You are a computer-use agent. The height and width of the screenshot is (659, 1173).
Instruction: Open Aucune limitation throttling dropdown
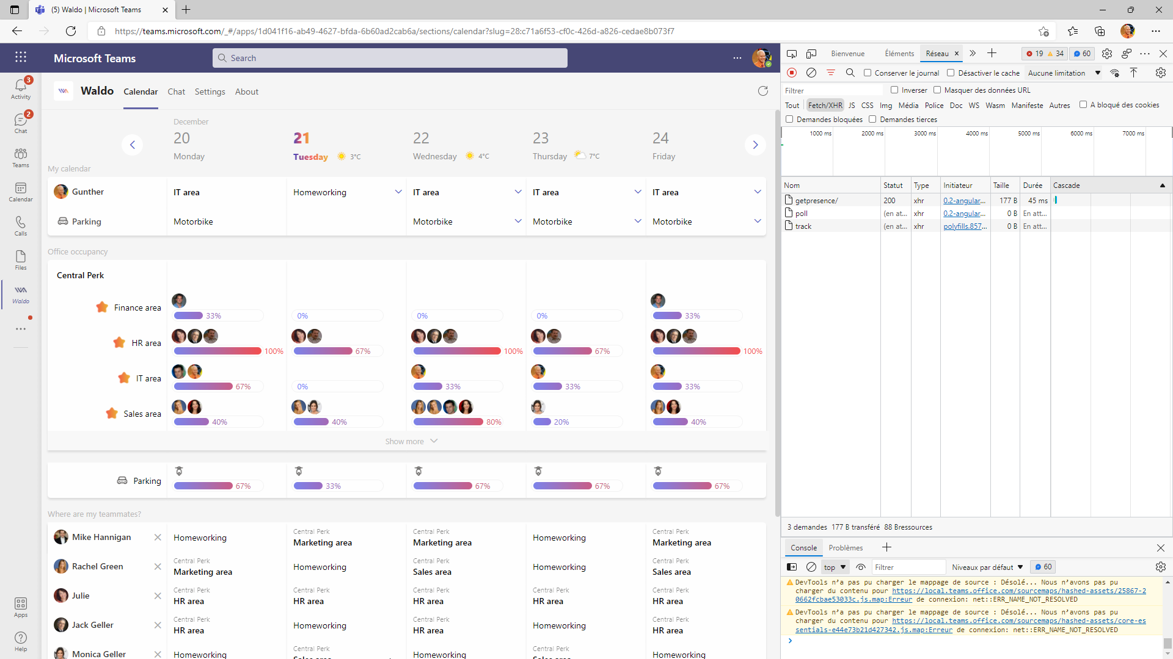(1064, 73)
